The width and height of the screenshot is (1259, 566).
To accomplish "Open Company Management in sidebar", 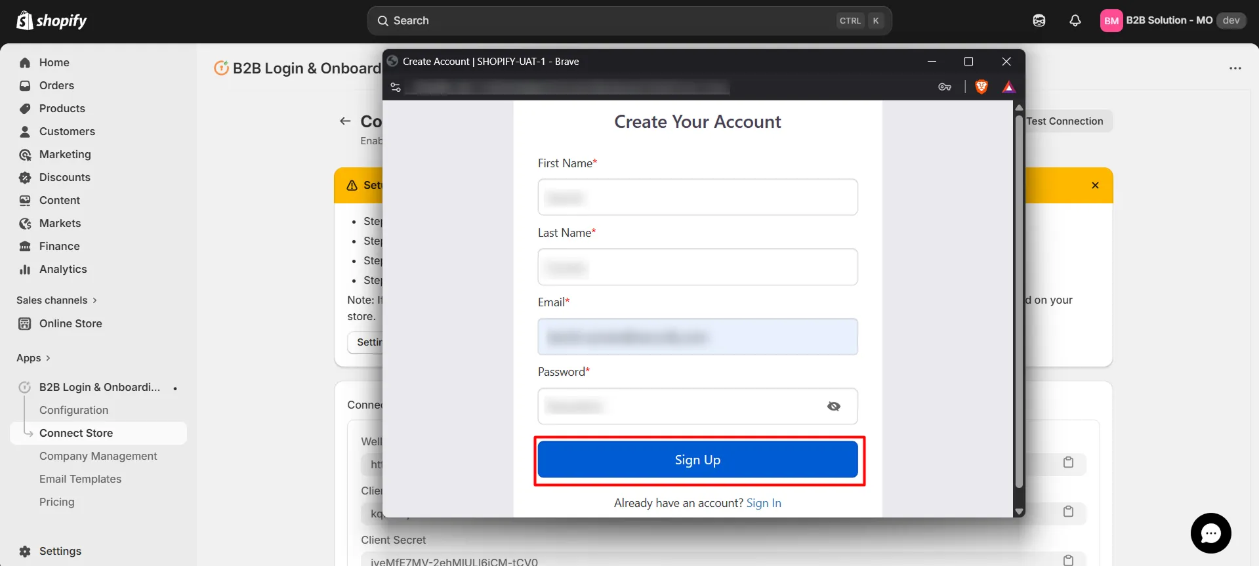I will click(x=98, y=456).
